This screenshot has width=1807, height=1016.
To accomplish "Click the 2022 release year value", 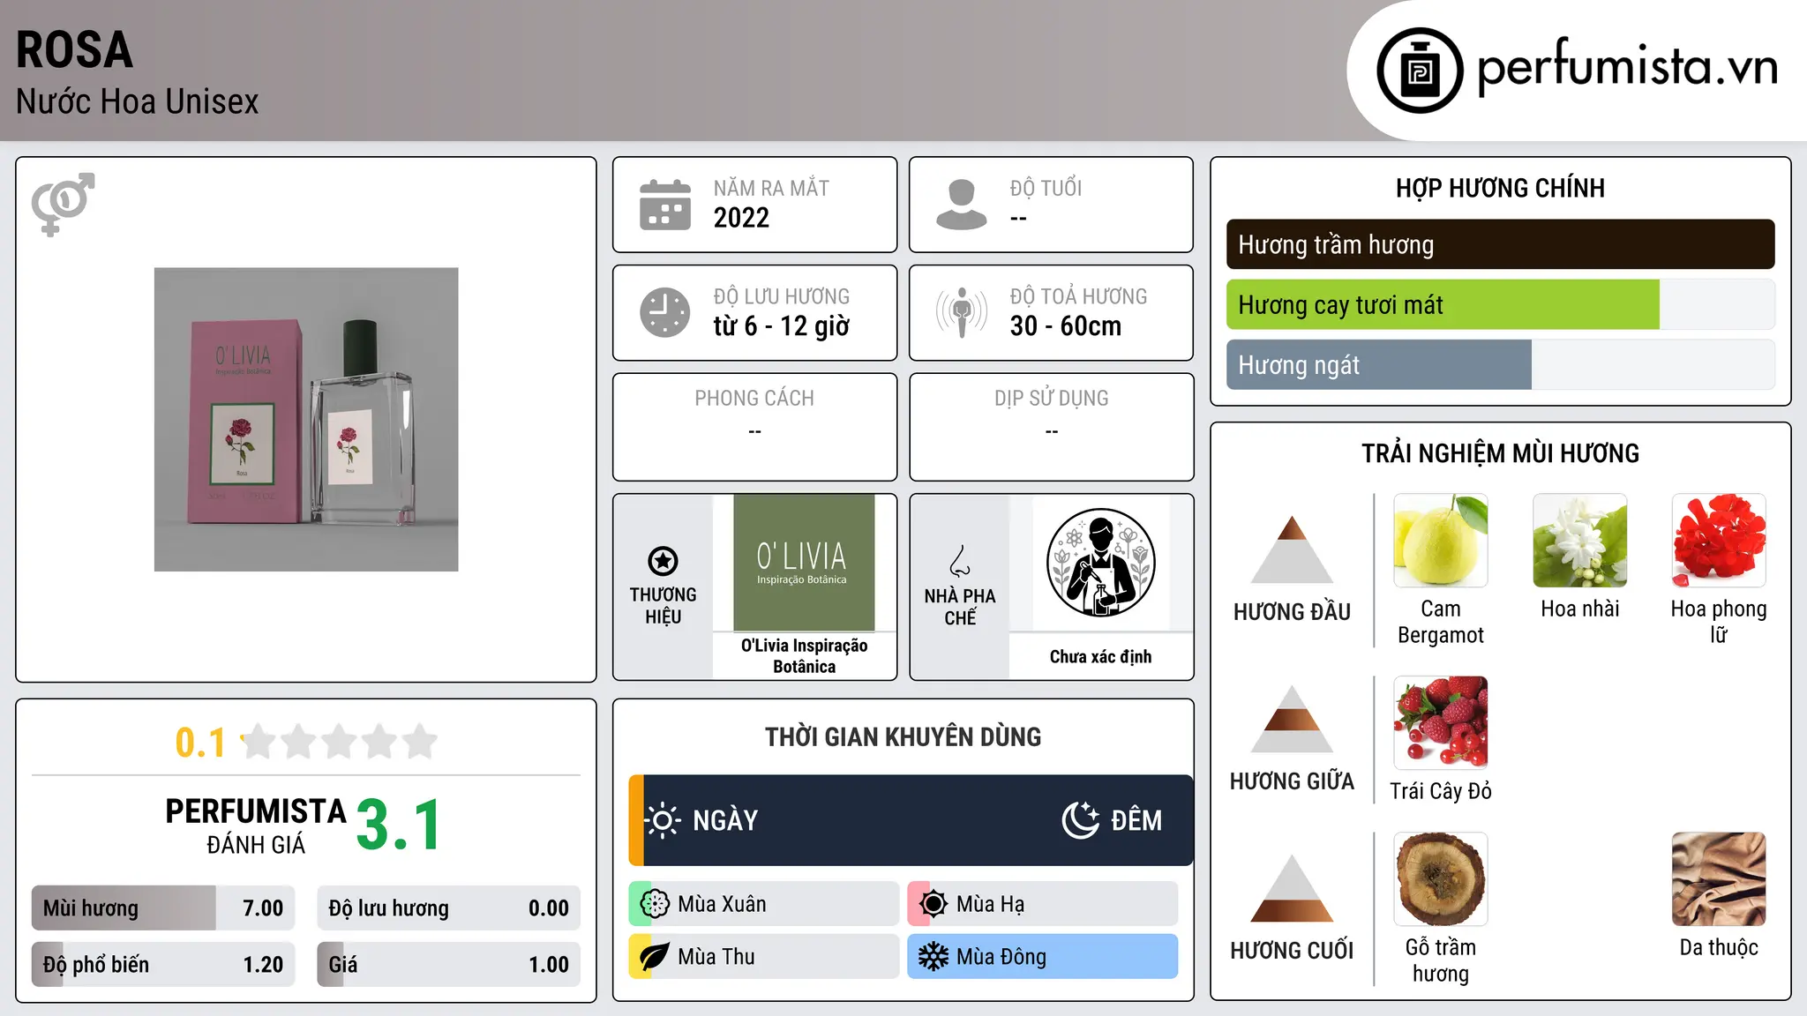I will pyautogui.click(x=741, y=218).
